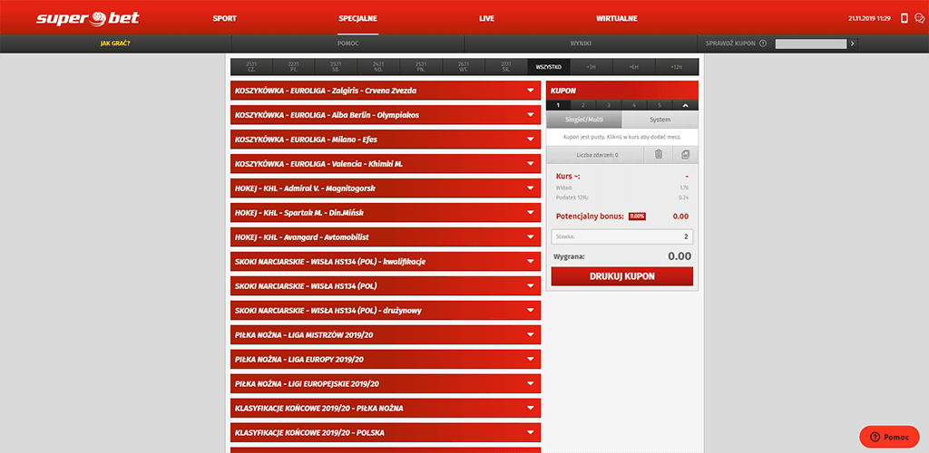The image size is (929, 453).
Task: Expand KHL Admiral V. - Magnitogorsk section
Action: tap(385, 188)
